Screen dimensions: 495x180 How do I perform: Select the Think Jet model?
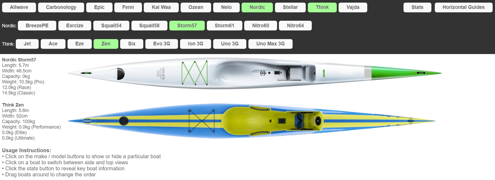[27, 44]
